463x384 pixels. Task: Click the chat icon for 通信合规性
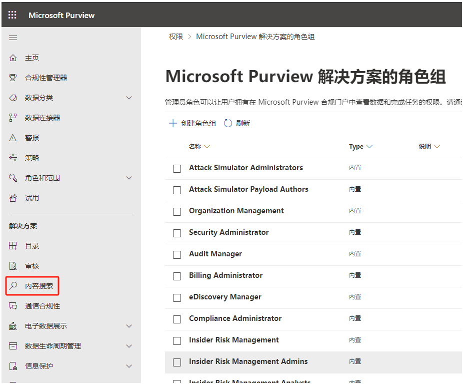pyautogui.click(x=12, y=306)
